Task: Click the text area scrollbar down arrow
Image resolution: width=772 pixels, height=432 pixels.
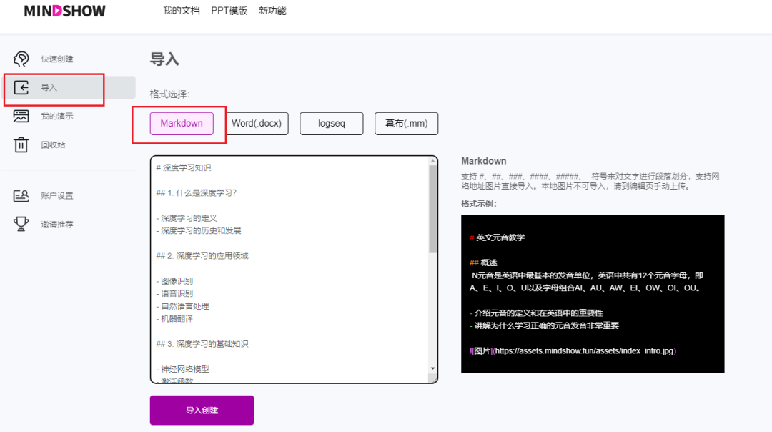Action: [x=432, y=368]
